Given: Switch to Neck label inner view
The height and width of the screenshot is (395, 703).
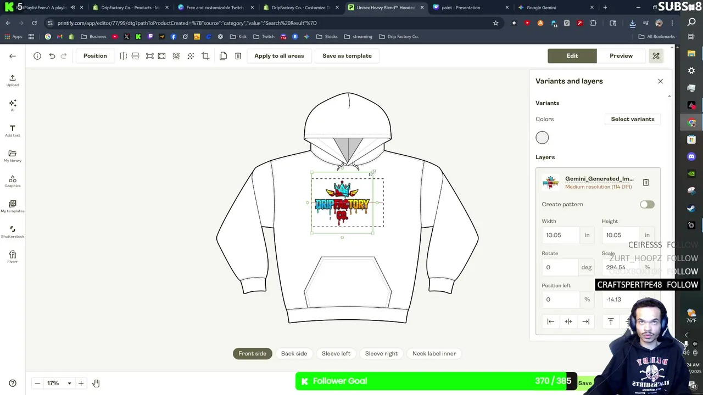Looking at the screenshot, I should 434,353.
